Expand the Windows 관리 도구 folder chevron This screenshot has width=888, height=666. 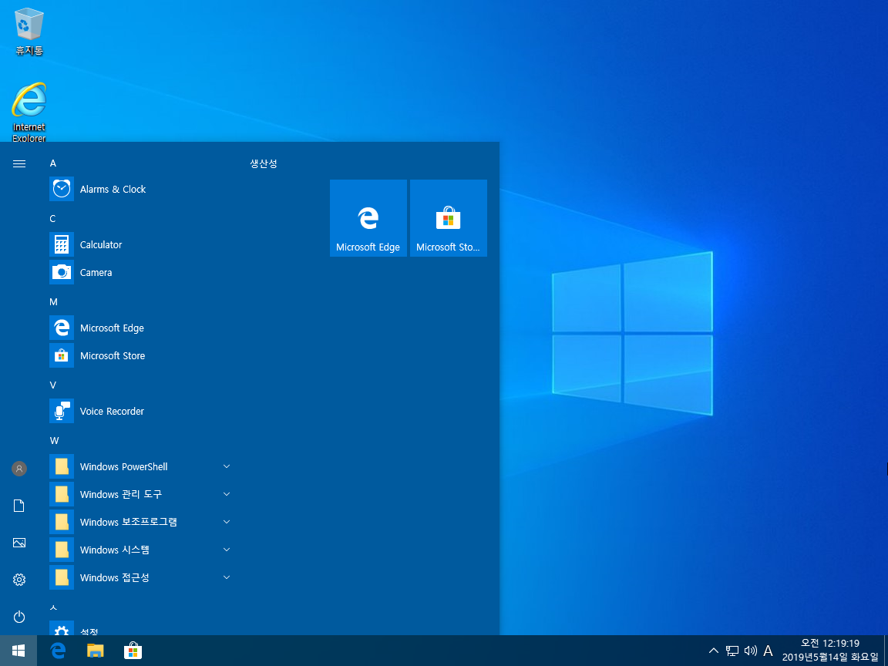pyautogui.click(x=227, y=494)
